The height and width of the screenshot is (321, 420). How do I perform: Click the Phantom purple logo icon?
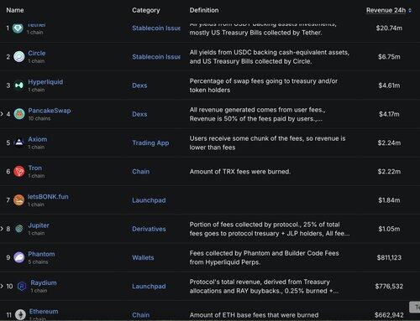tap(19, 257)
